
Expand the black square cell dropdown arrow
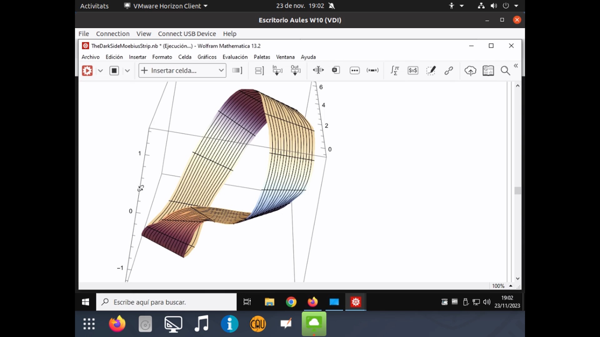127,70
